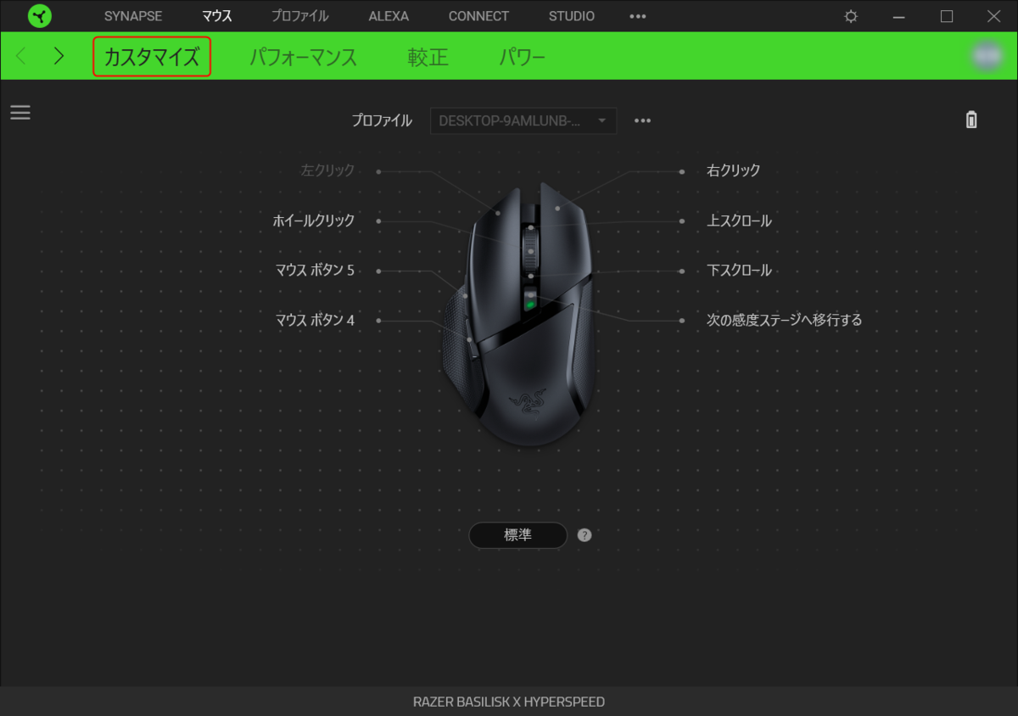
Task: Click the mouse device image
Action: pos(517,314)
